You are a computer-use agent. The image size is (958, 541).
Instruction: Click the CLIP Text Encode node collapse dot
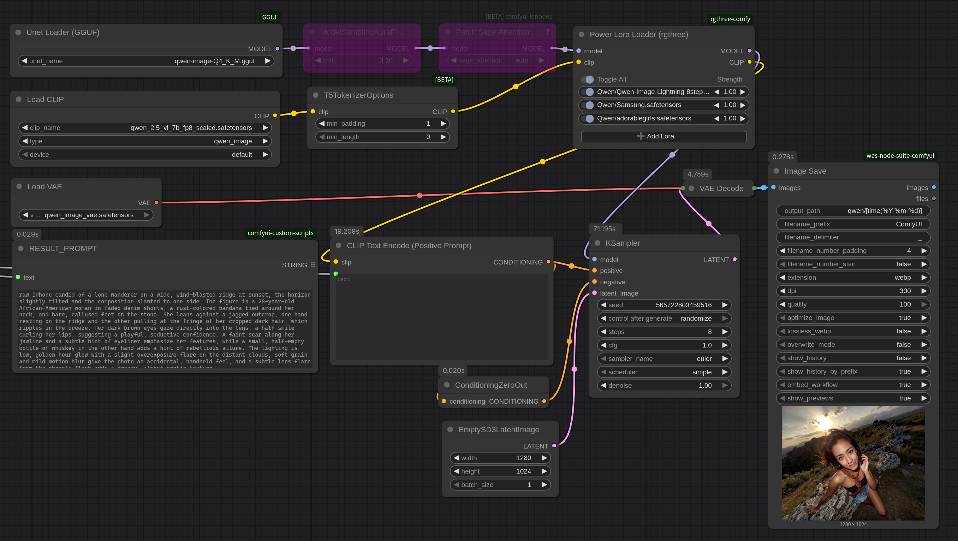click(338, 245)
